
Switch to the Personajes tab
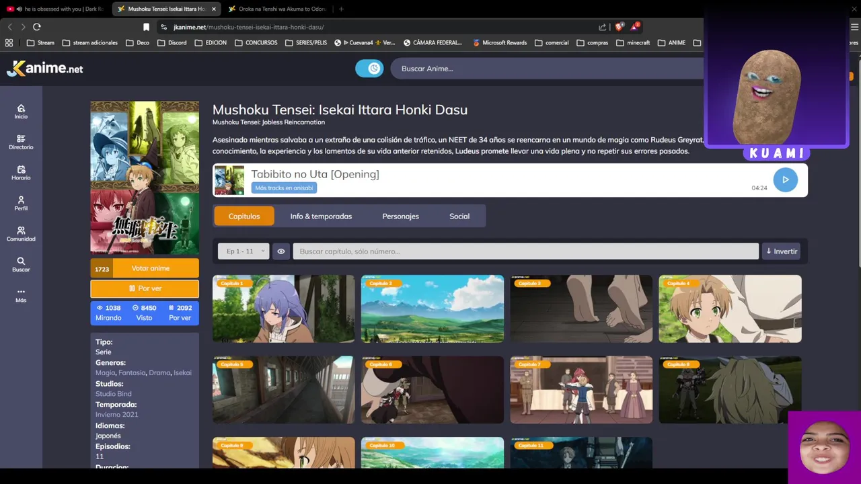click(400, 216)
